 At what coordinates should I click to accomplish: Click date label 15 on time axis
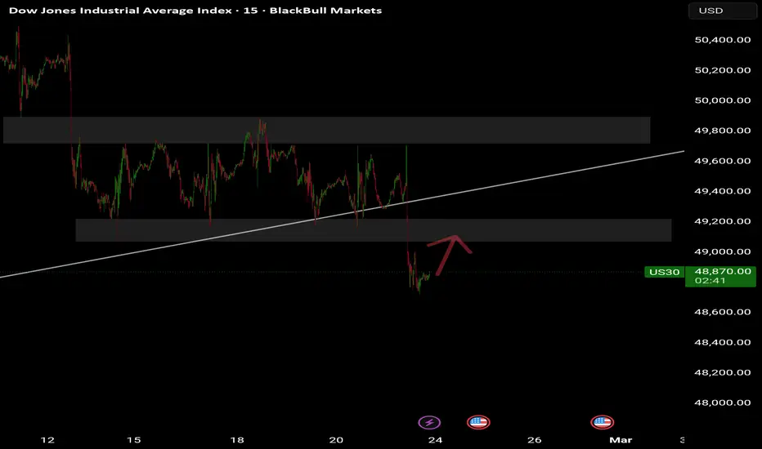(x=133, y=440)
